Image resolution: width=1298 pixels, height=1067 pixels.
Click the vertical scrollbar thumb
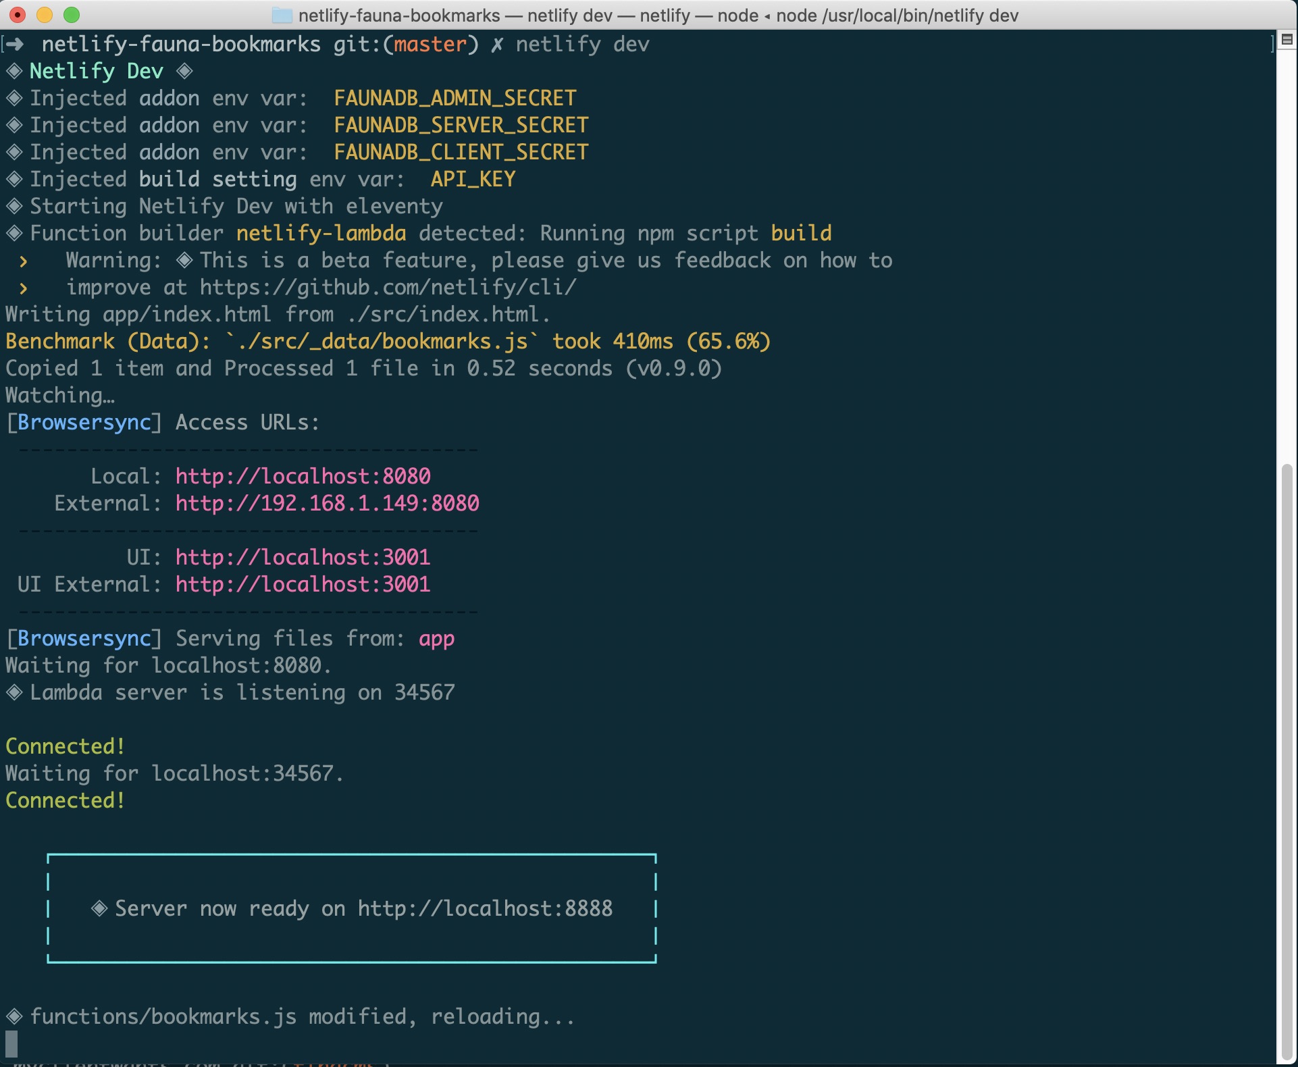point(1287,762)
